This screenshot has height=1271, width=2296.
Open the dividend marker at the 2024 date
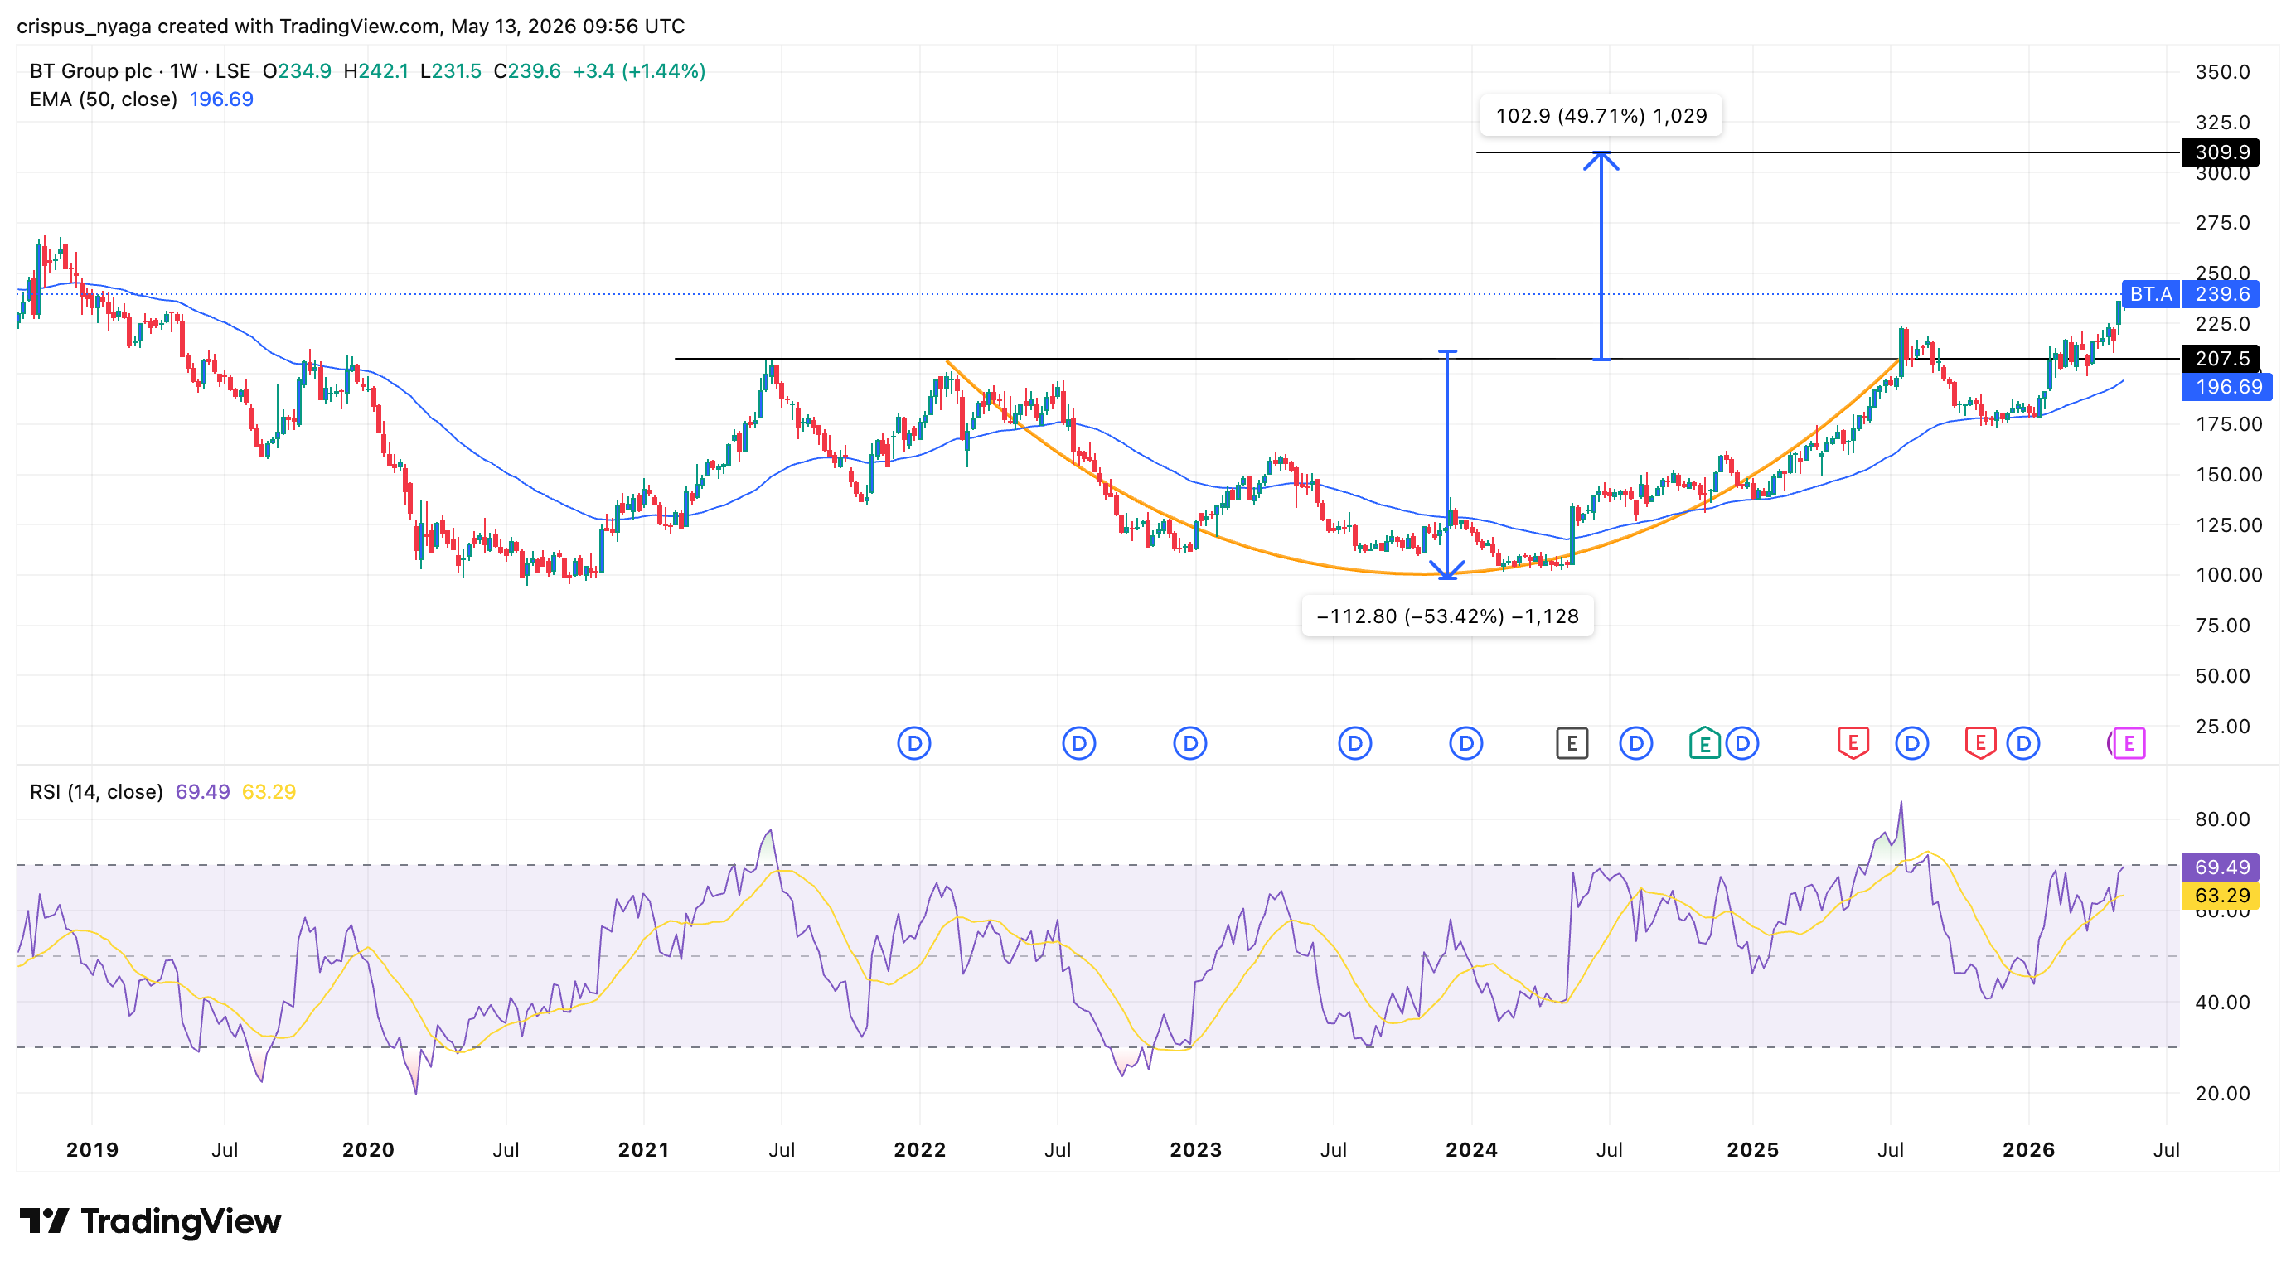pos(1466,743)
